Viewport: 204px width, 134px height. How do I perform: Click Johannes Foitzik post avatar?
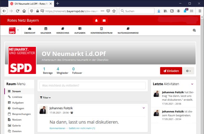click(x=43, y=110)
